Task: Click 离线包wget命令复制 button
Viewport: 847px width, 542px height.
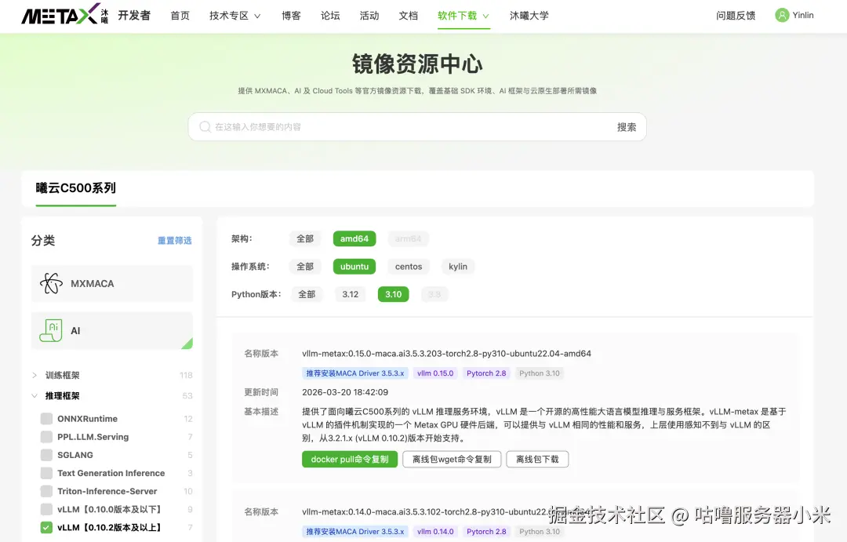Action: (x=452, y=460)
